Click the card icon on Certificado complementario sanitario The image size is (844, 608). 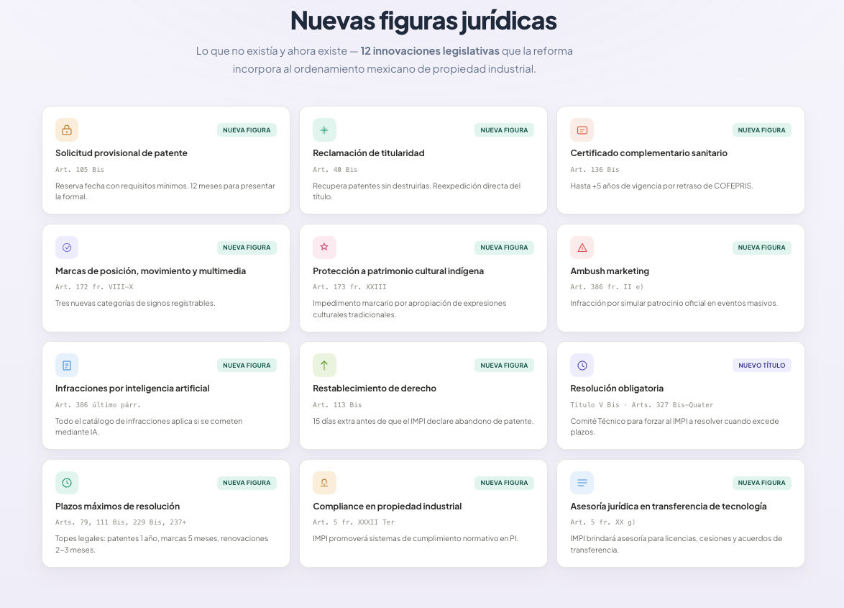tap(582, 130)
